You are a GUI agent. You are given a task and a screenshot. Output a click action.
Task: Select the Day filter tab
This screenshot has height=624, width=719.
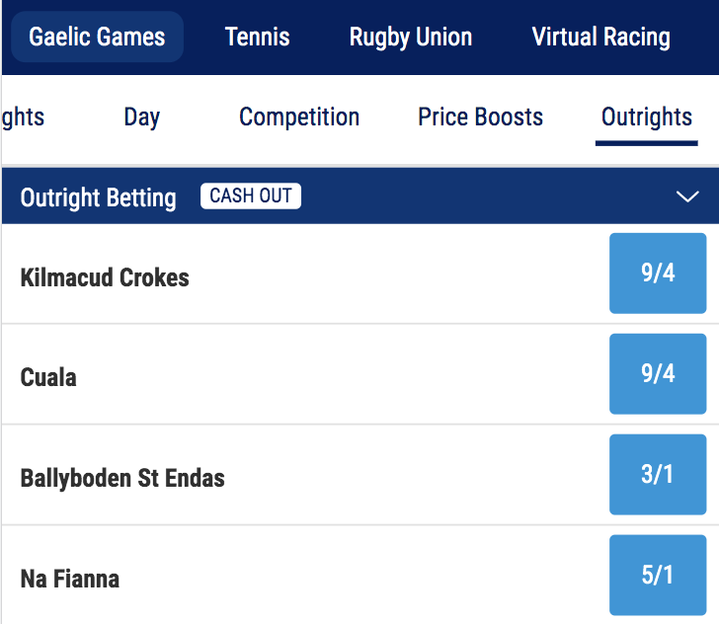142,117
